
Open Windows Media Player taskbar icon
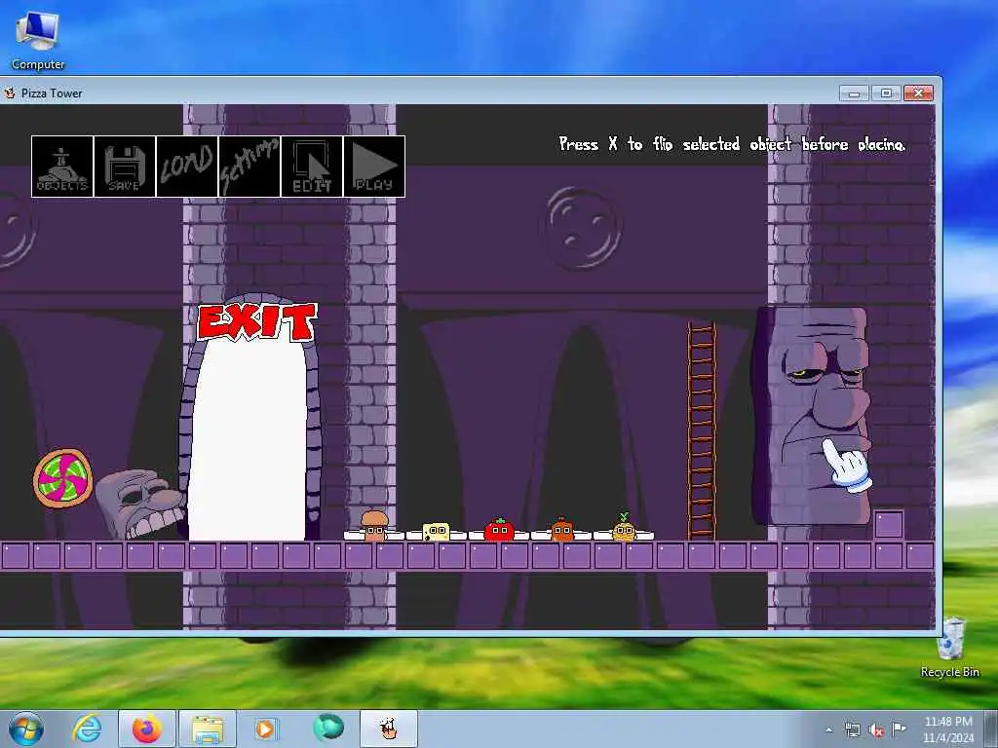265,729
